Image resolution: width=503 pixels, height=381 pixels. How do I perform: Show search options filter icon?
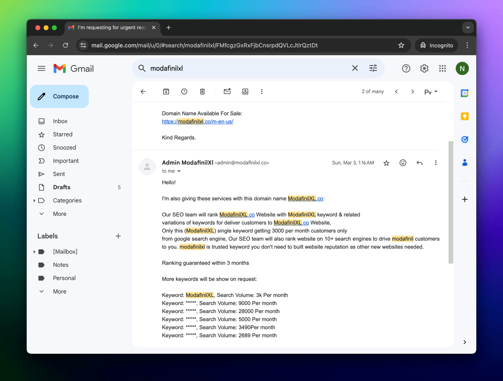pos(373,68)
